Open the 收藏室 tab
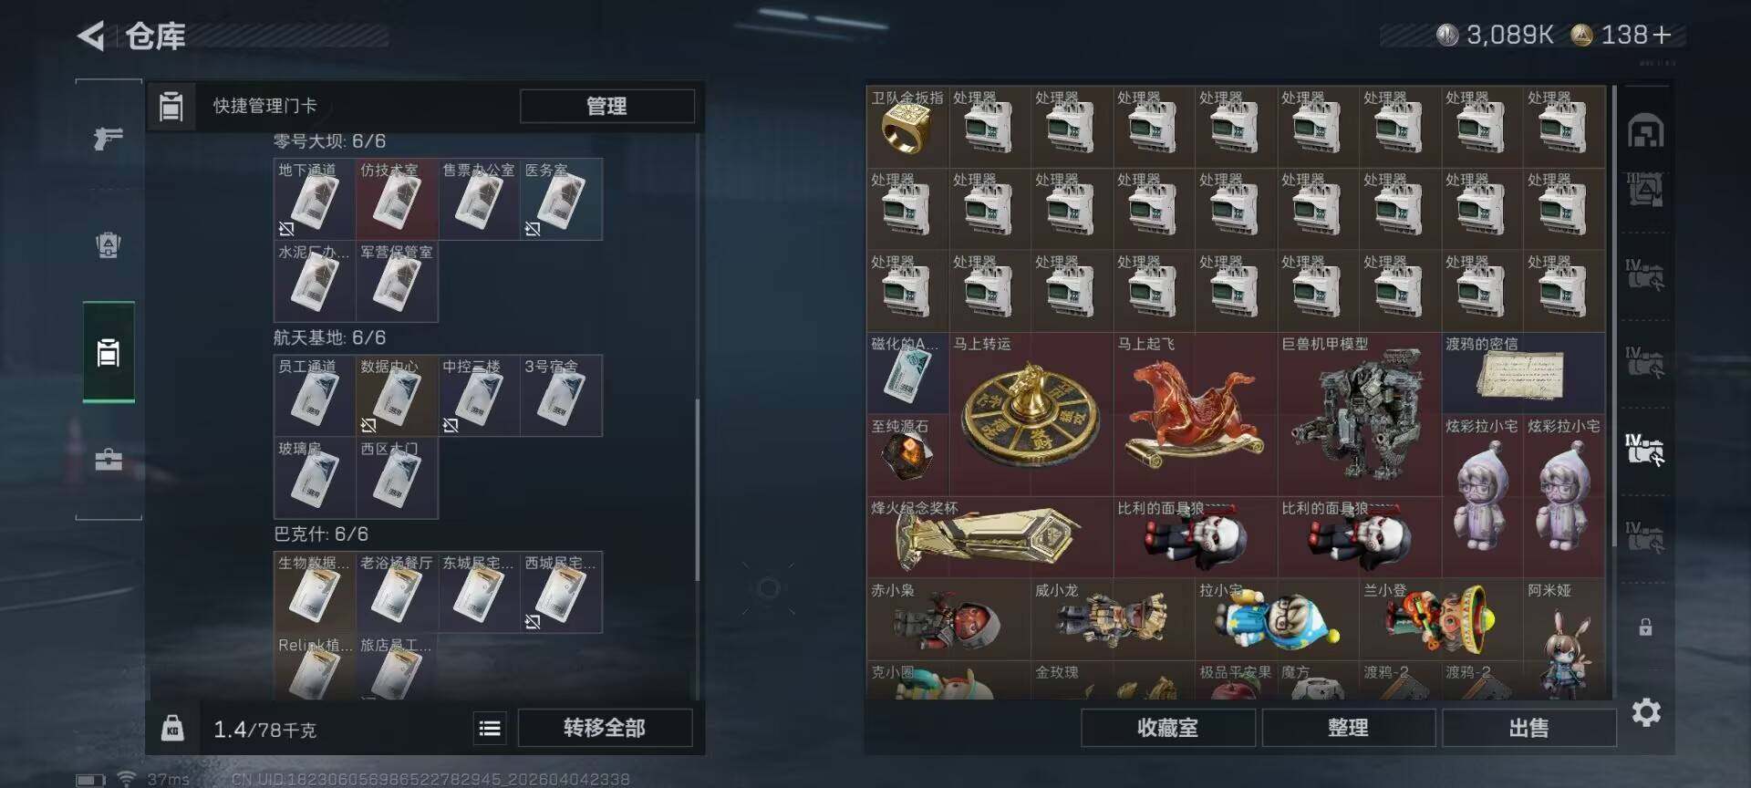Screen dimensions: 1751x788 (1167, 728)
